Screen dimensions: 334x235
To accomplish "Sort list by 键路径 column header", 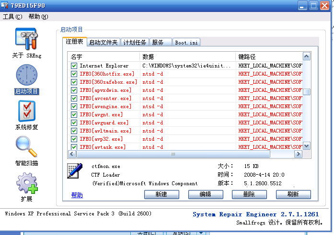I will click(x=269, y=57).
